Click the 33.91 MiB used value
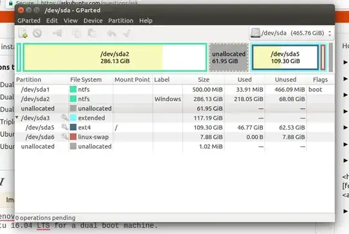349x234 pixels. [x=249, y=90]
